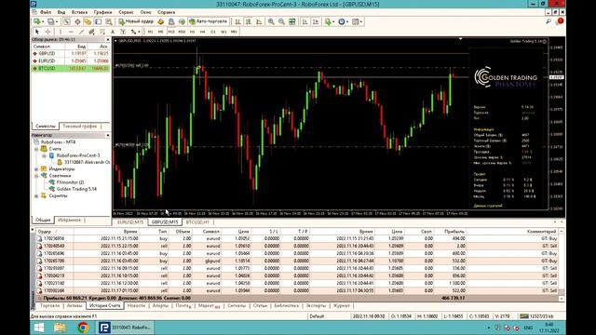Switch to Эксперты terminal tab
This screenshot has height=335, width=596.
(x=316, y=305)
